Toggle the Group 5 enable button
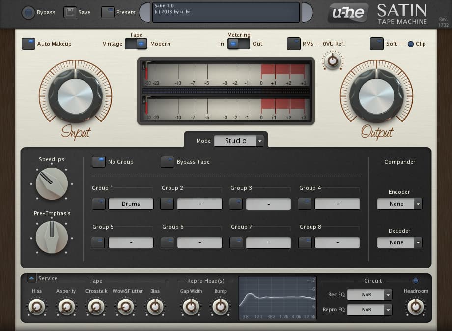Image resolution: width=452 pixels, height=331 pixels. (98, 242)
